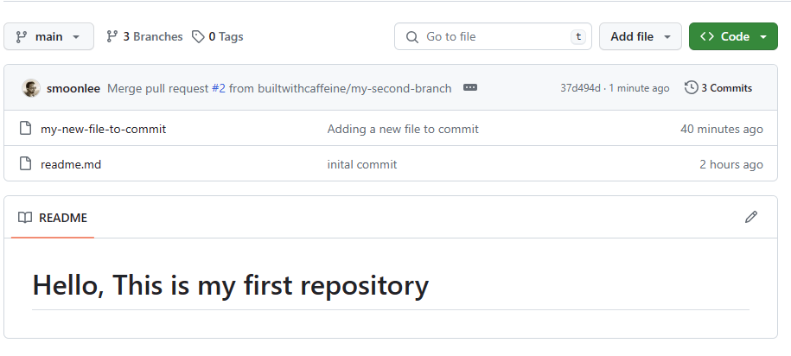Open commit hash 37d494d
This screenshot has height=356, width=791.
point(580,88)
